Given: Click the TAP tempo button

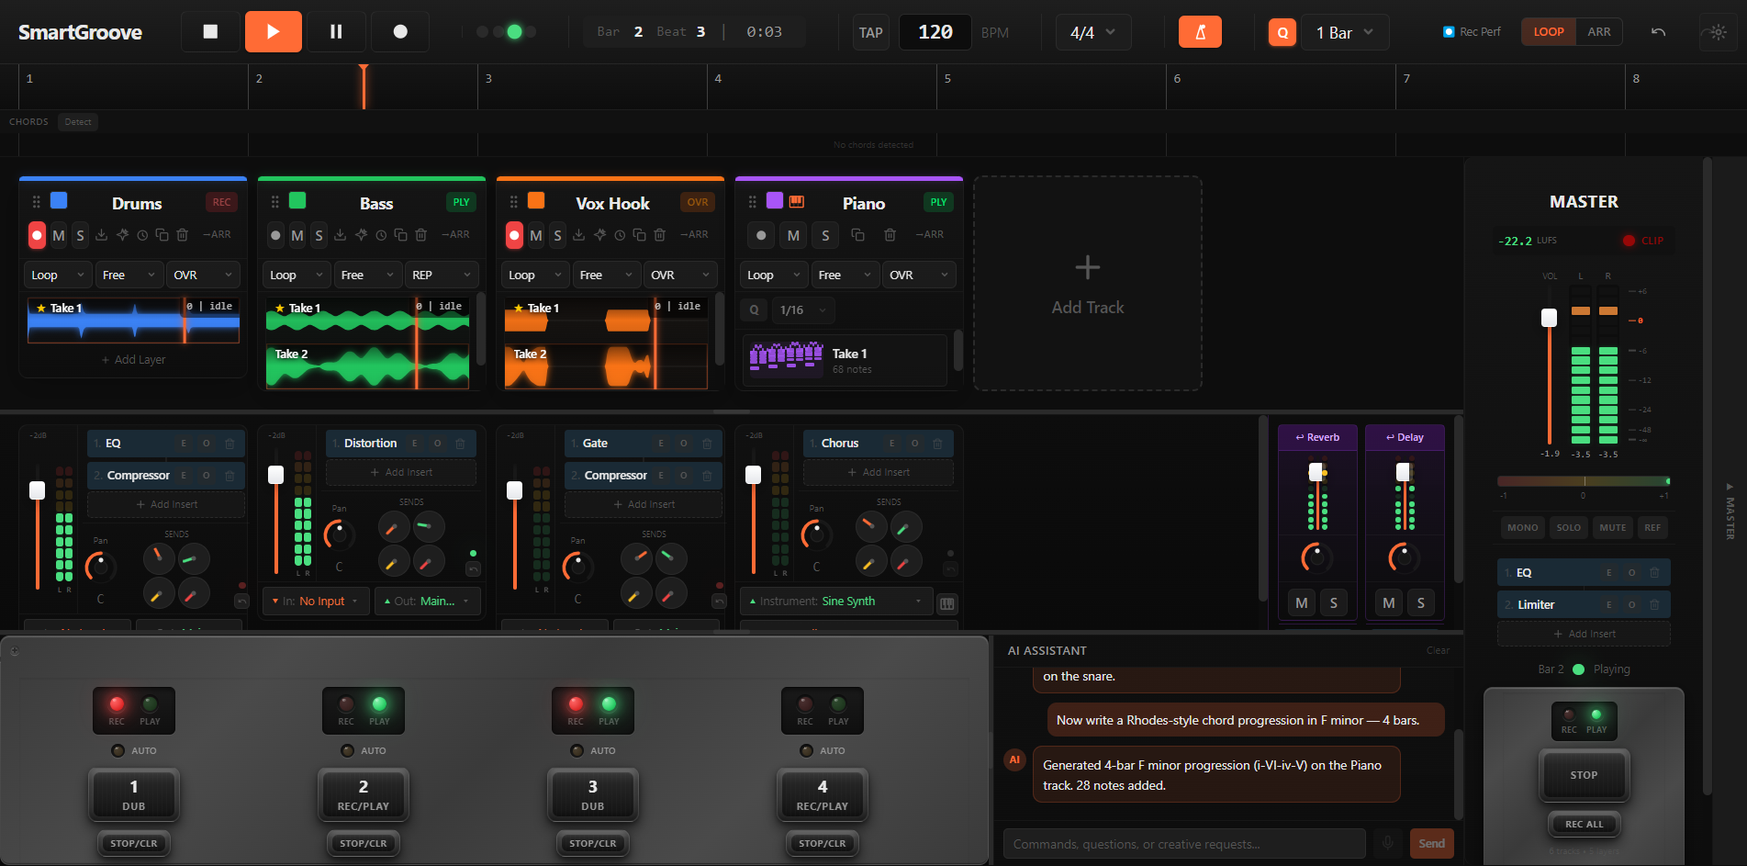Looking at the screenshot, I should click(870, 32).
